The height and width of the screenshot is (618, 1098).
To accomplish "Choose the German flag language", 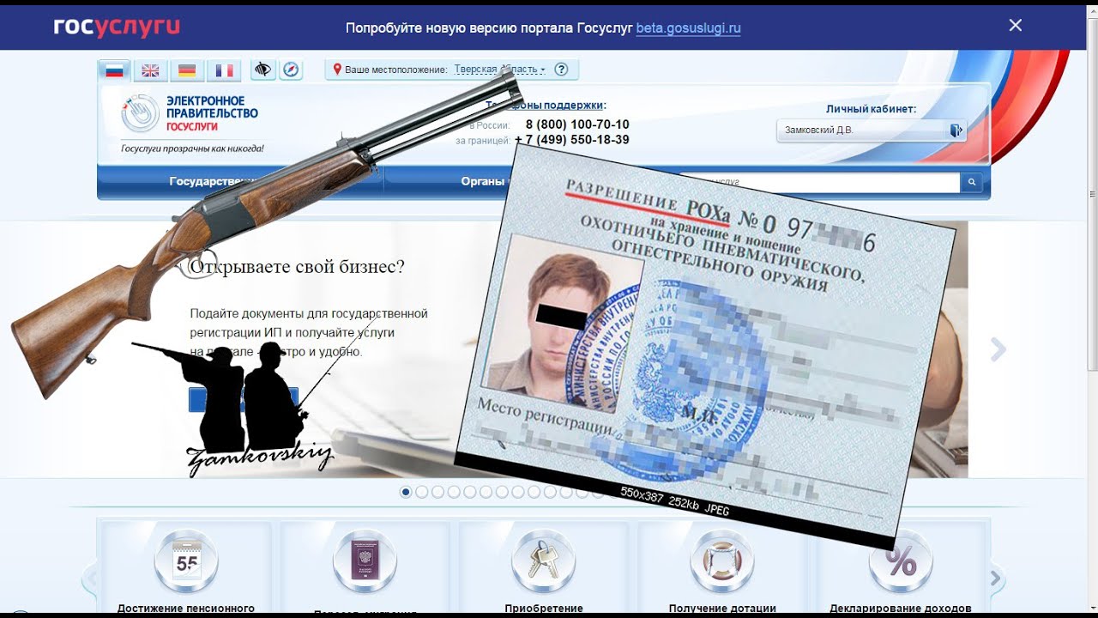I will (x=186, y=70).
